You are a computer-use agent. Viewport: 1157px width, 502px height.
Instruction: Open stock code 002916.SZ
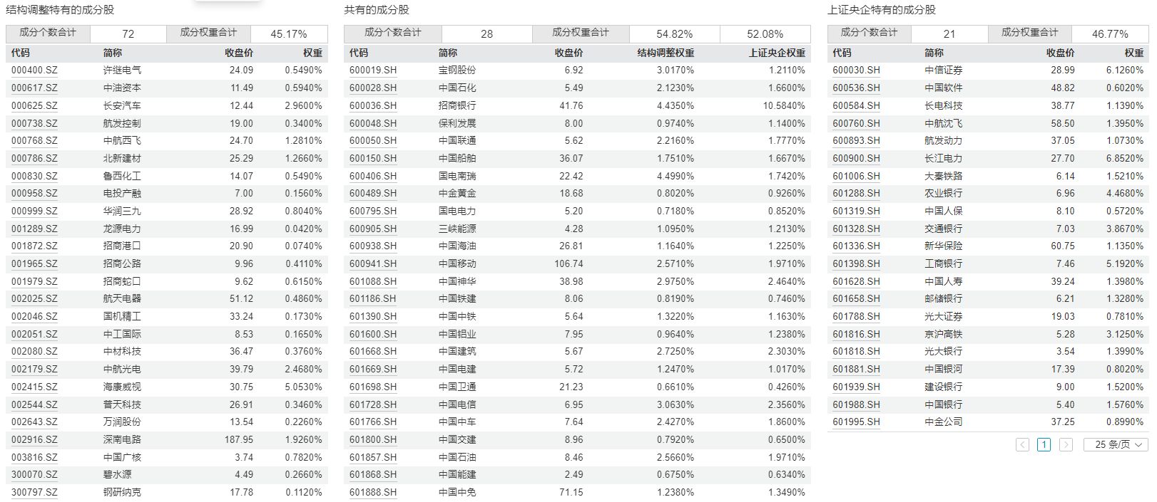(34, 440)
